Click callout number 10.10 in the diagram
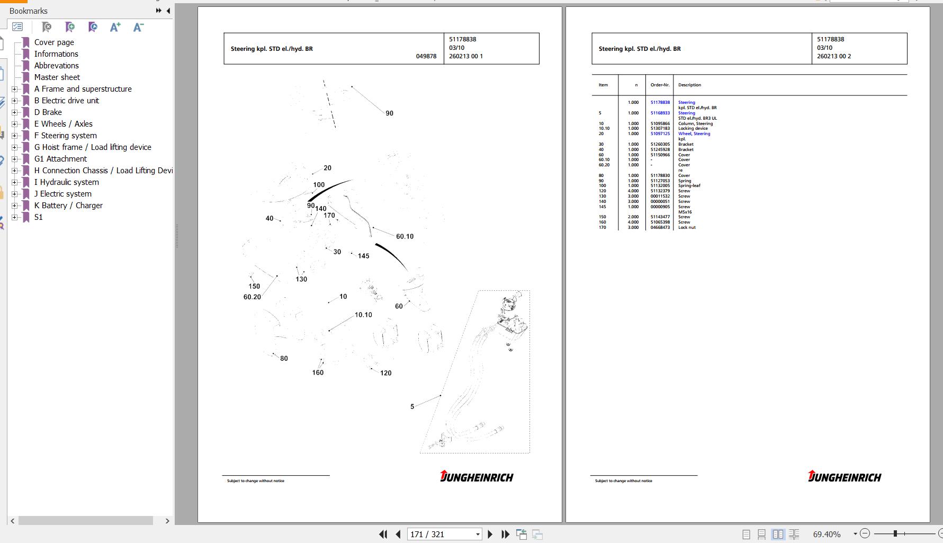This screenshot has width=943, height=543. [x=363, y=315]
